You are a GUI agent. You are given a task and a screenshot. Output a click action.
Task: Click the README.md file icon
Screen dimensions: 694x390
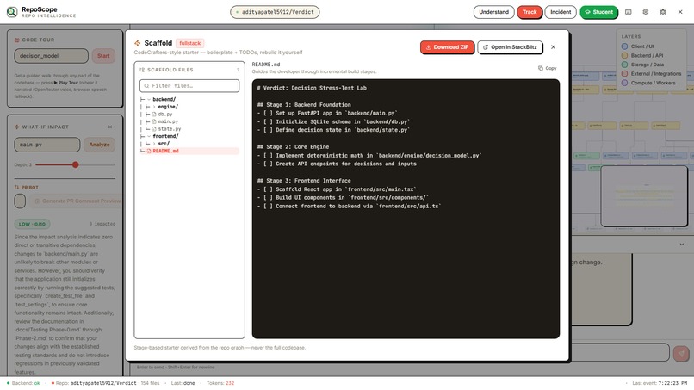click(x=149, y=151)
